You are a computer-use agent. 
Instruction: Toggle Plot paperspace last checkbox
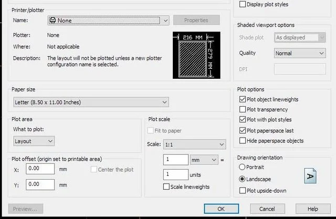click(243, 130)
